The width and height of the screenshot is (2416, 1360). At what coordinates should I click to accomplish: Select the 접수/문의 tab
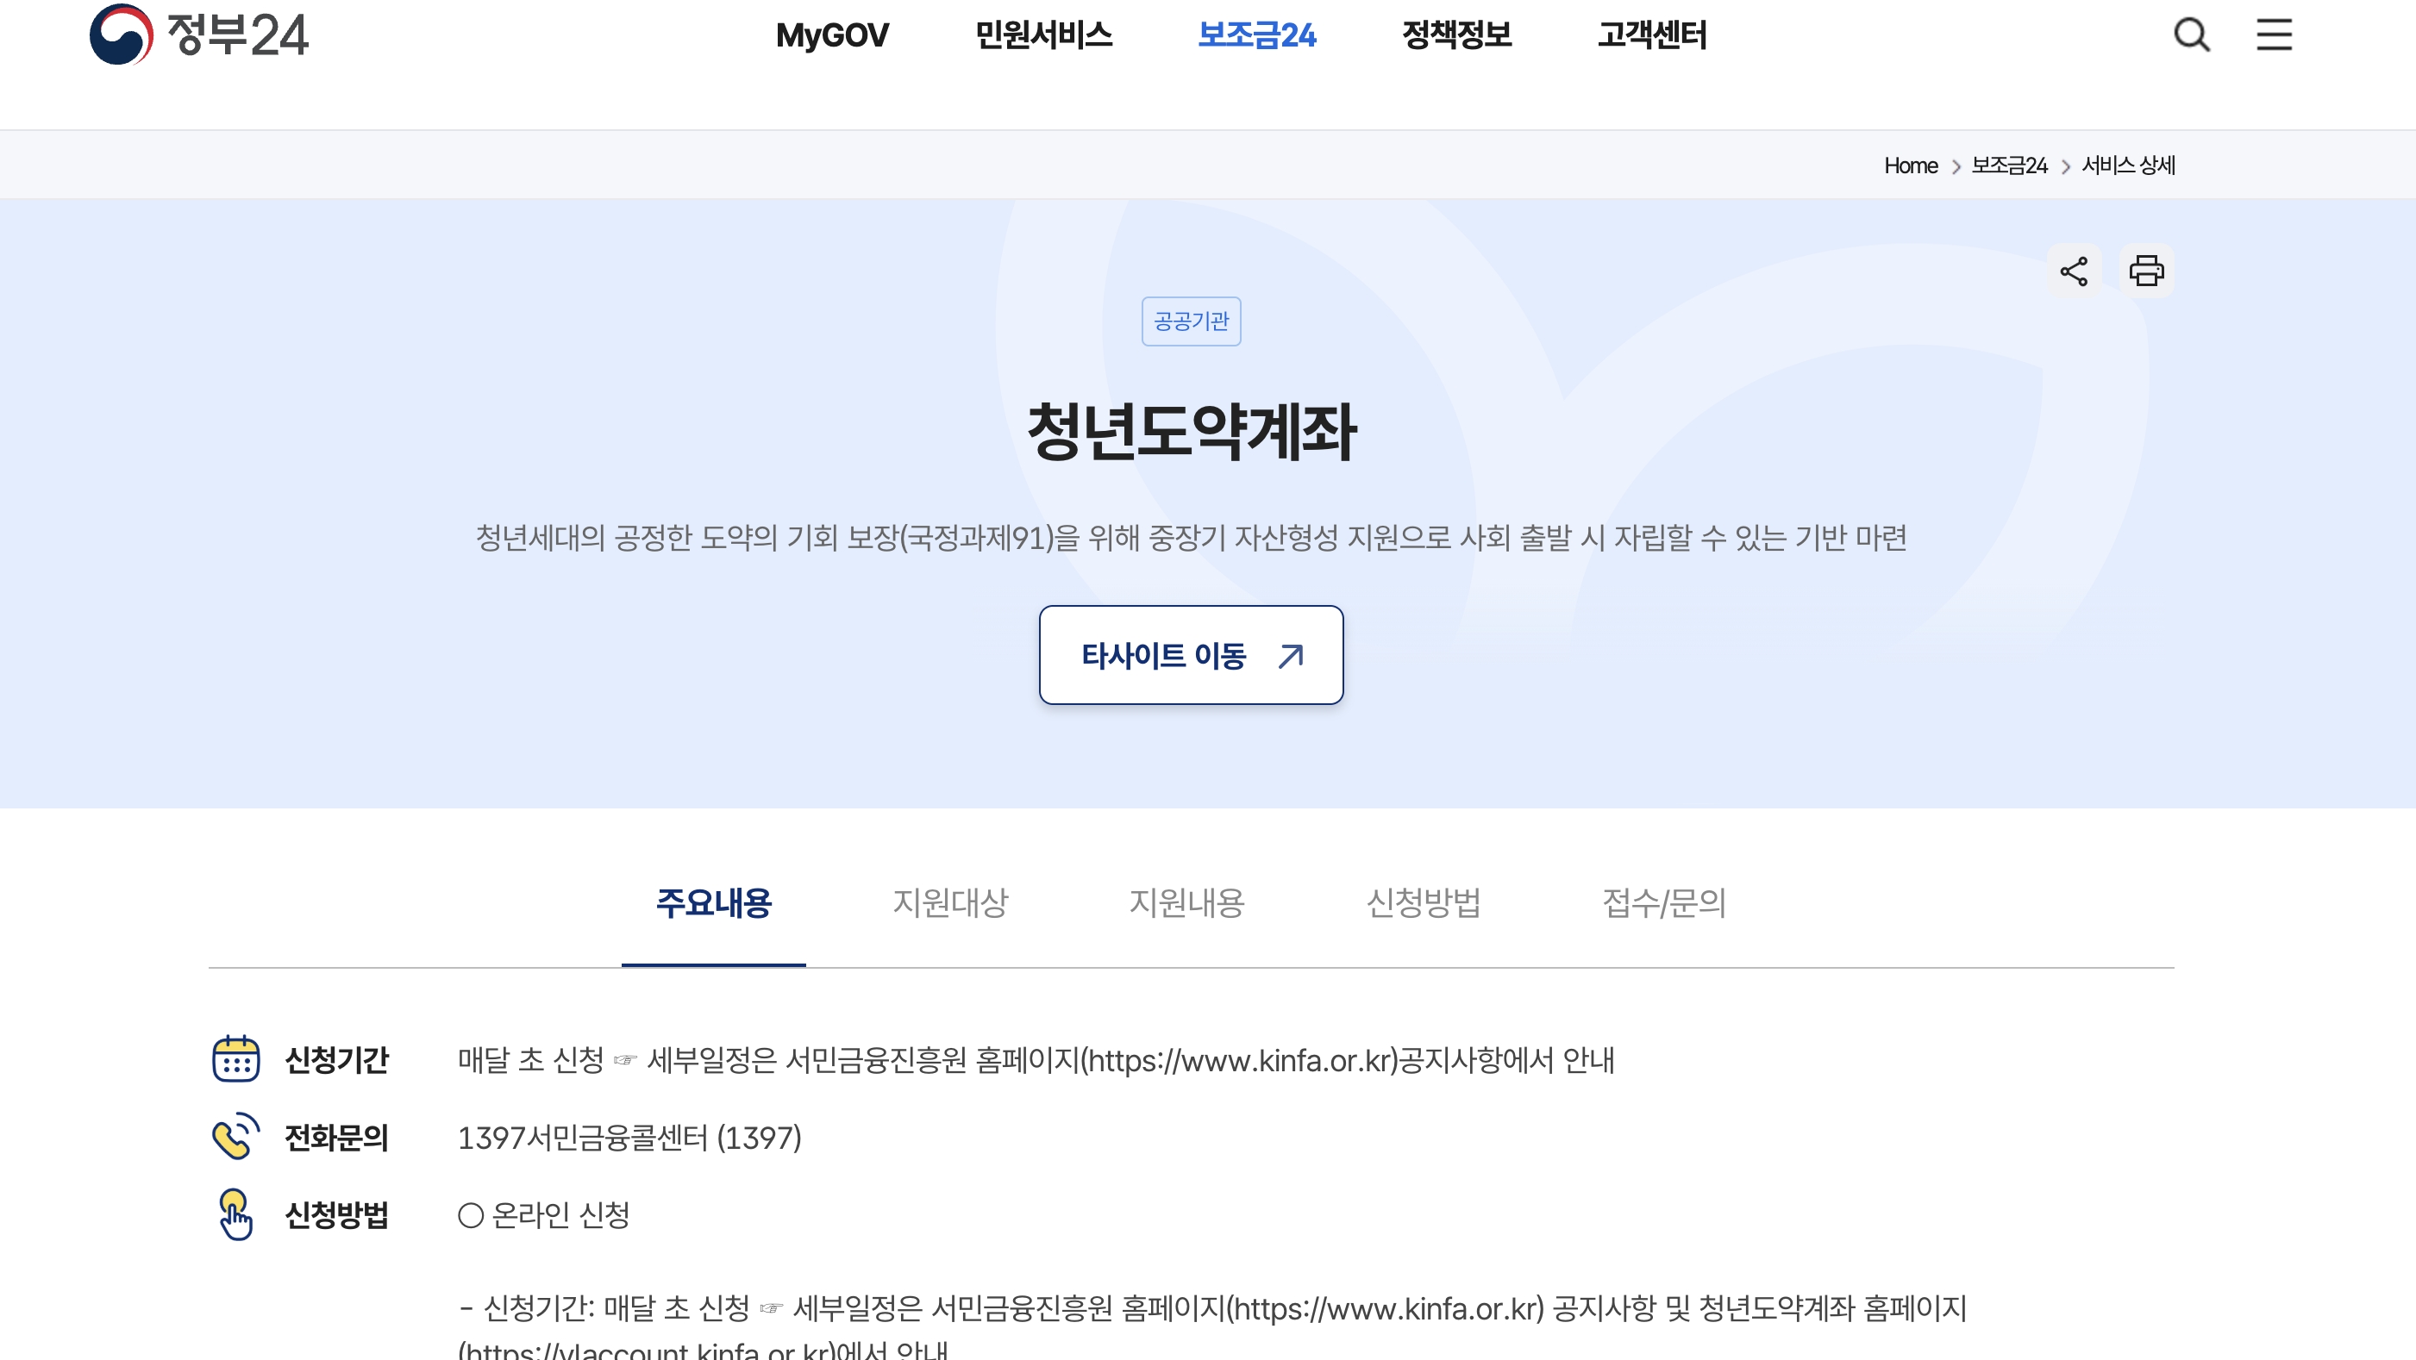click(x=1664, y=902)
